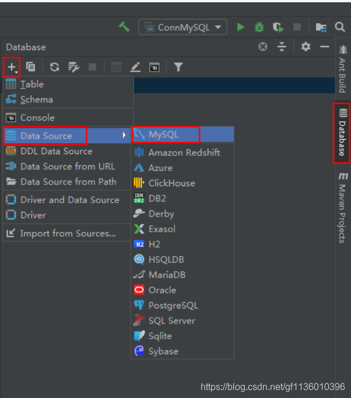Click the grayed Stop square in the main toolbar
This screenshot has width=351, height=398.
[x=297, y=27]
